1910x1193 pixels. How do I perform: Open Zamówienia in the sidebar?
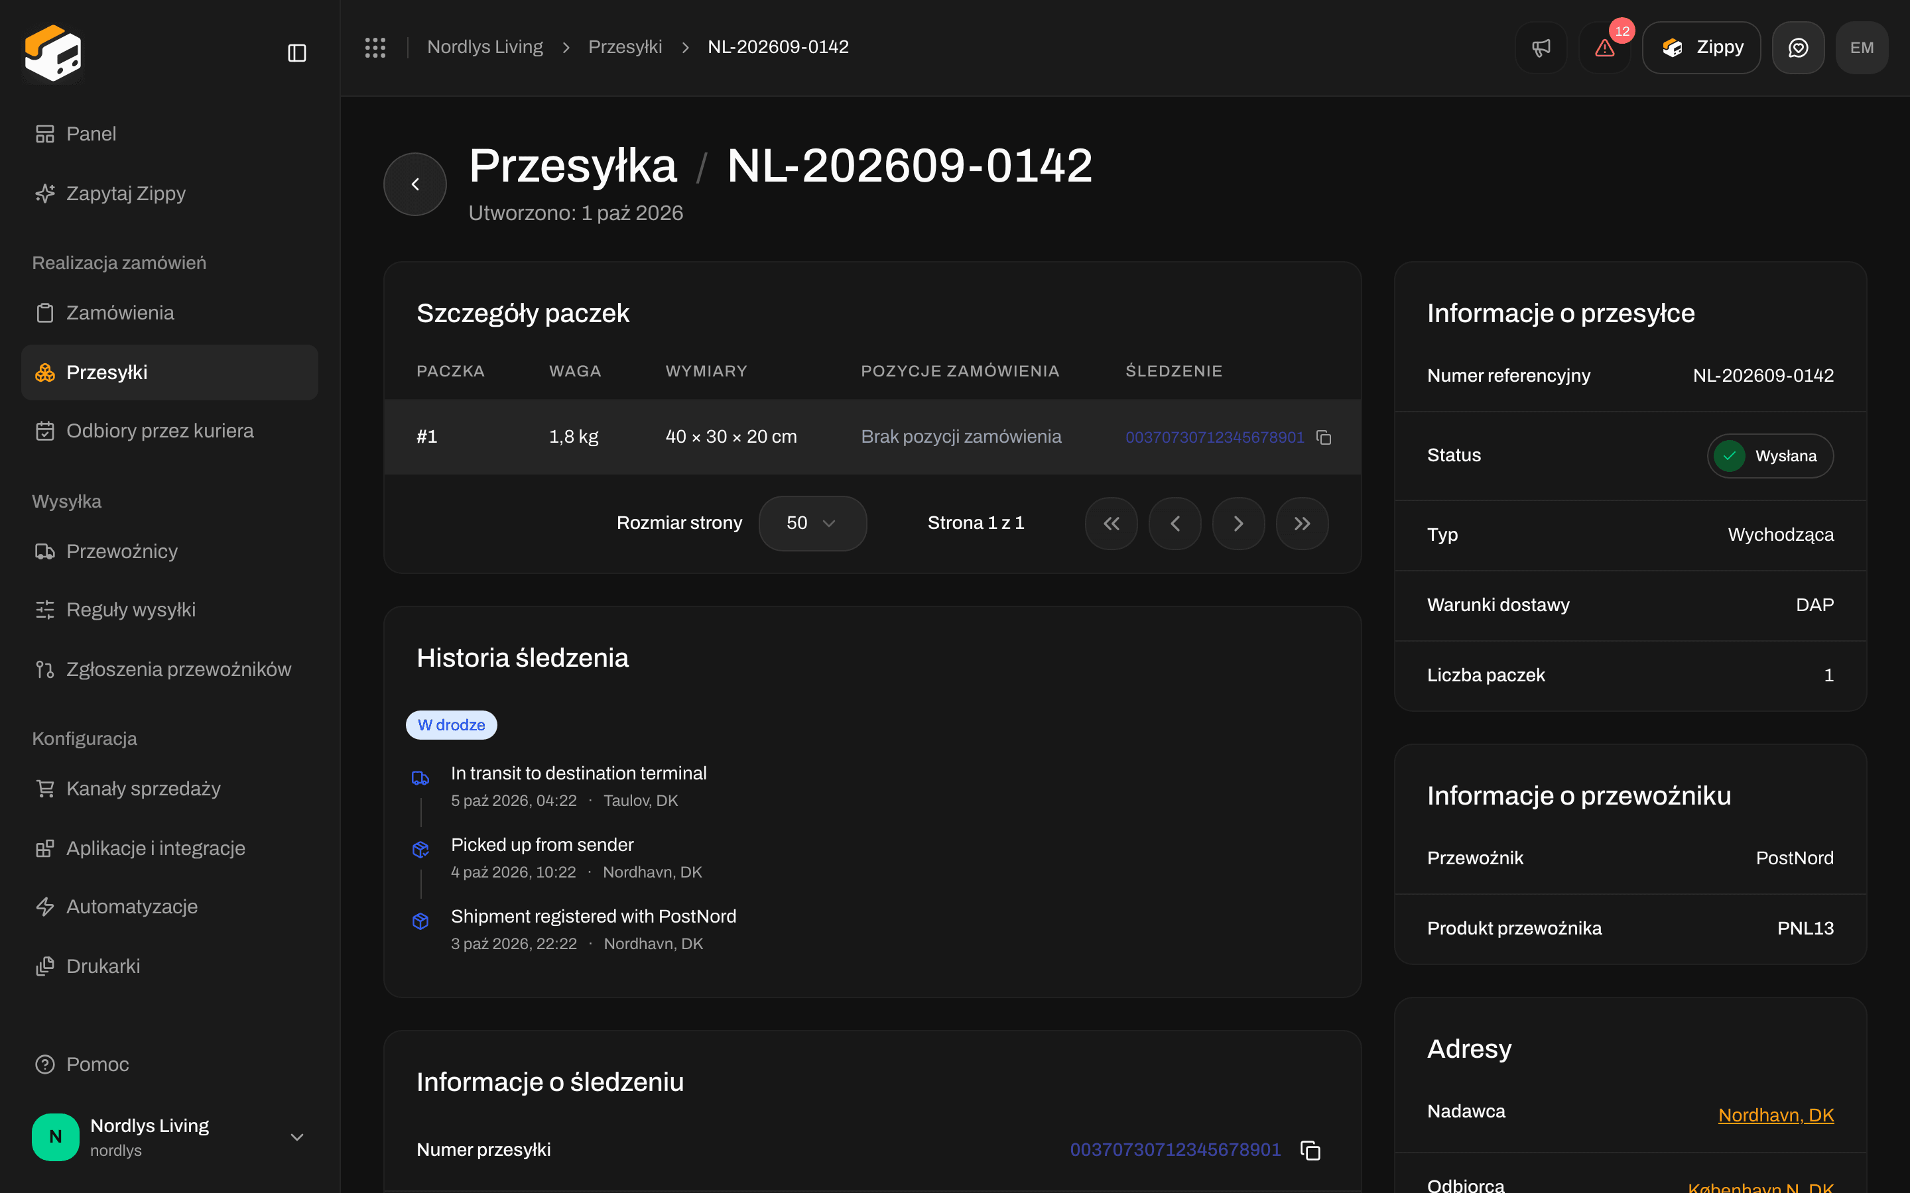170,312
